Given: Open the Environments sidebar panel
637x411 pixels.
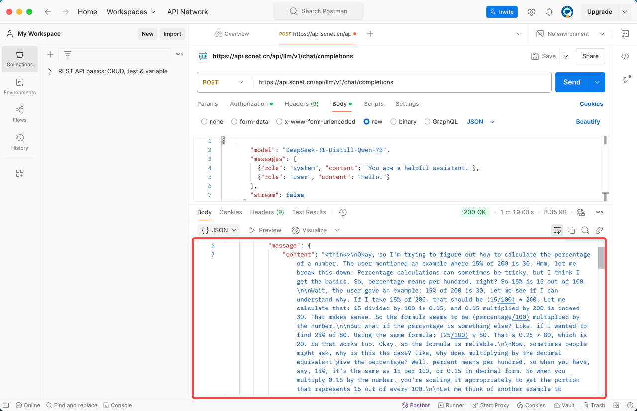Looking at the screenshot, I should (20, 87).
